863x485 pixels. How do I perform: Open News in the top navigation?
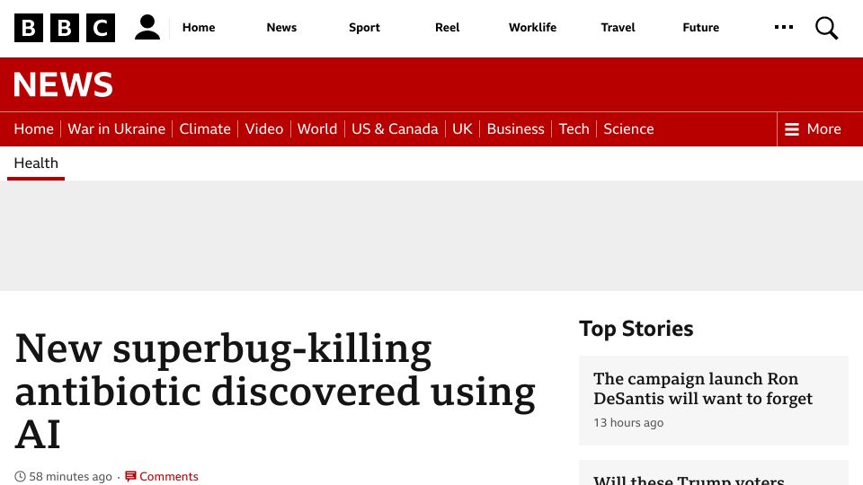[x=281, y=28]
